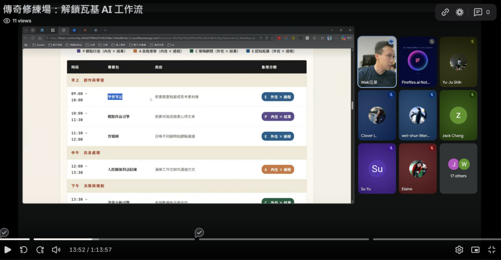Enable picture-in-picture mode
Viewport: 501px width, 260px height.
(x=476, y=250)
